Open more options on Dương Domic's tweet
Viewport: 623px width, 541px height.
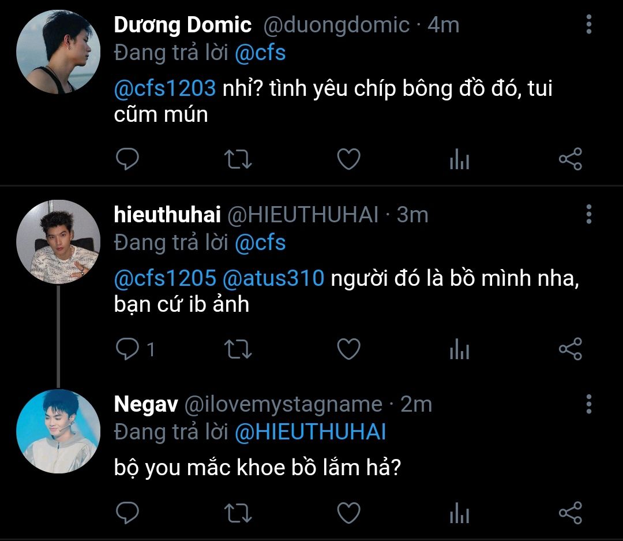pyautogui.click(x=588, y=25)
